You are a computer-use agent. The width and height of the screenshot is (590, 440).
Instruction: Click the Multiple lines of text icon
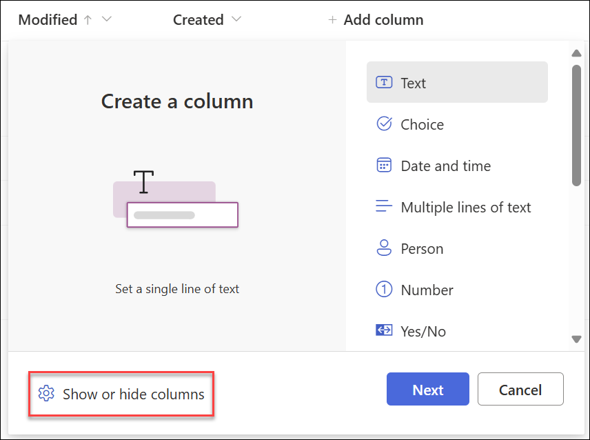pos(385,206)
